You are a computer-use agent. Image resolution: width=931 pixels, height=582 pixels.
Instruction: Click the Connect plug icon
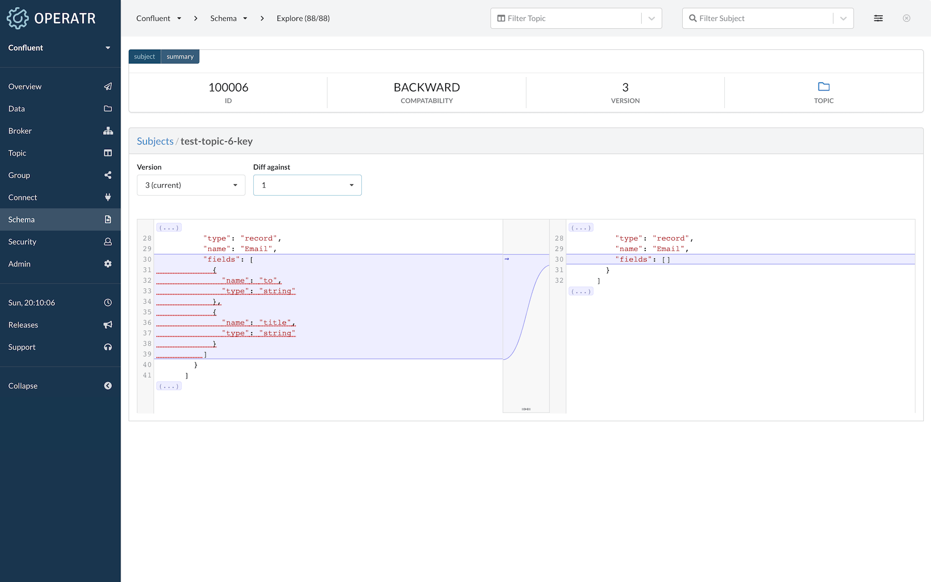tap(108, 197)
